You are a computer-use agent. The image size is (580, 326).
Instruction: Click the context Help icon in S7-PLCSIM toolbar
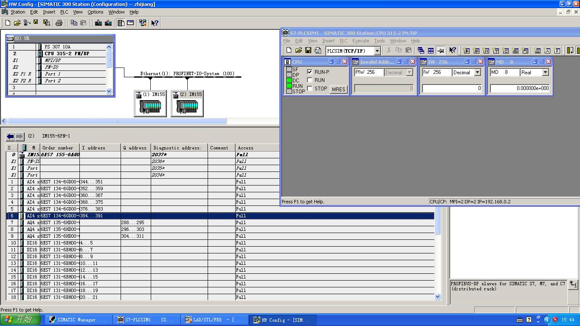pos(453,51)
